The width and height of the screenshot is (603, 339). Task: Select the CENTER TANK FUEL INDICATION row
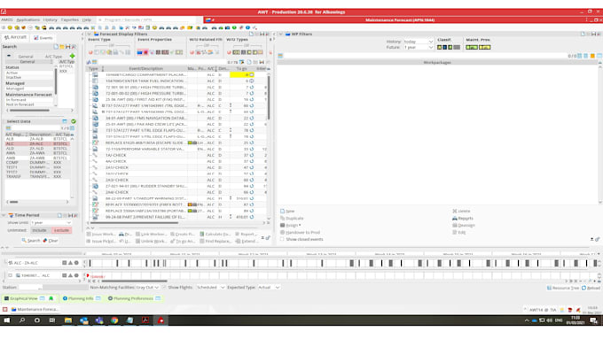176,81
